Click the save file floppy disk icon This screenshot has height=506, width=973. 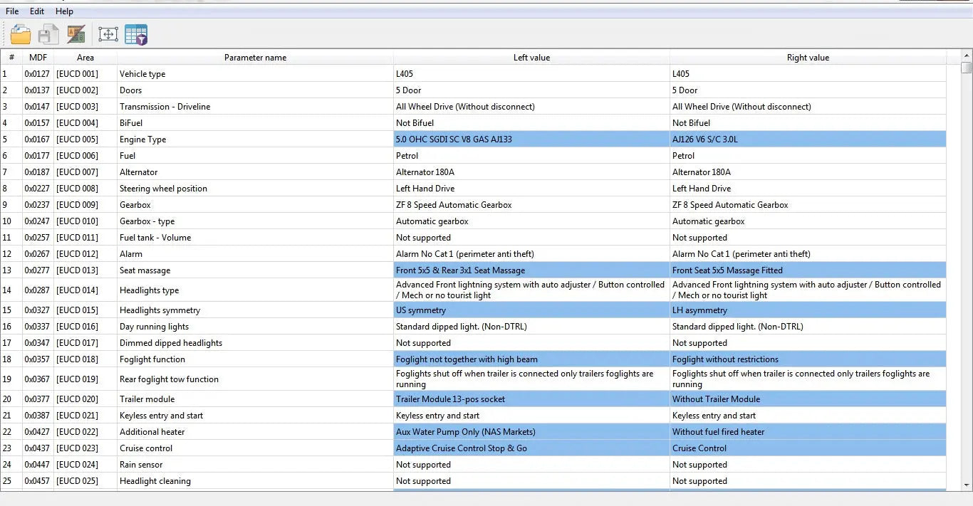pyautogui.click(x=48, y=34)
